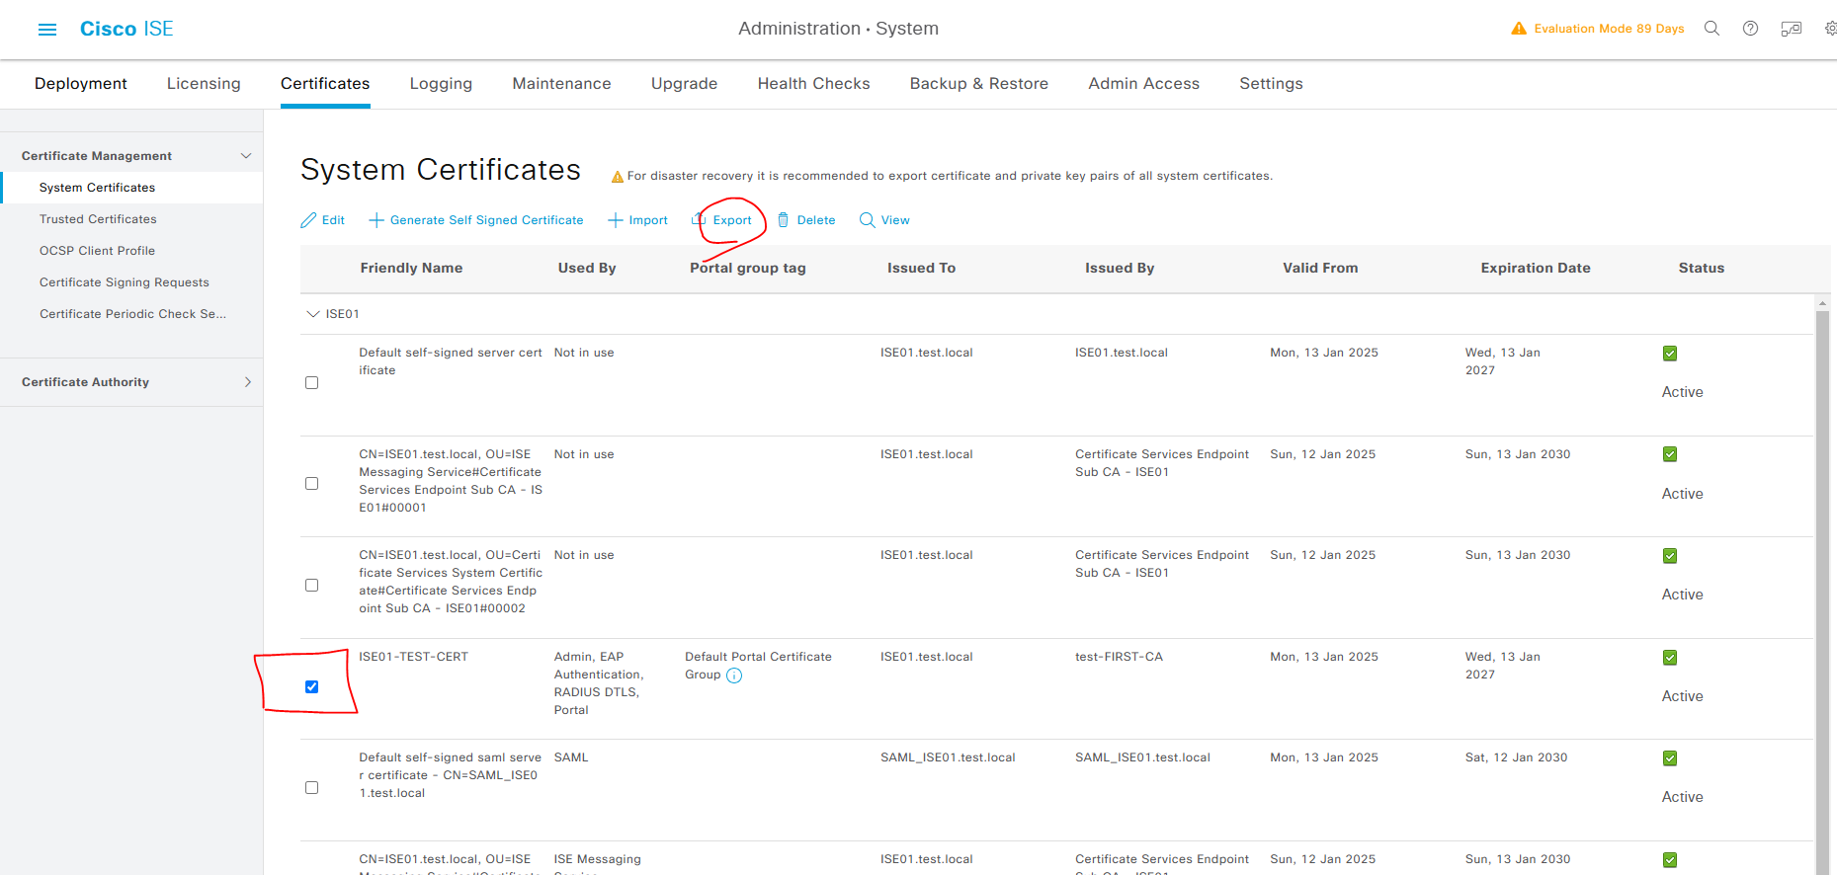Click green status icon for SAML certificate row

[1670, 758]
